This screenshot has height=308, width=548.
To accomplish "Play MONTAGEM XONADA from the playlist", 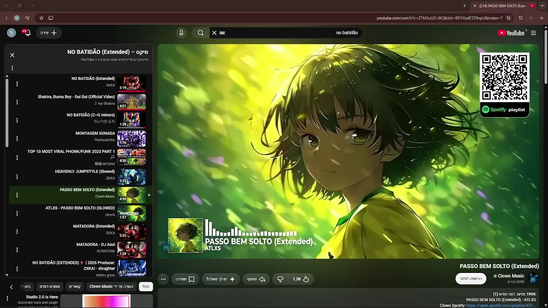I will point(95,133).
